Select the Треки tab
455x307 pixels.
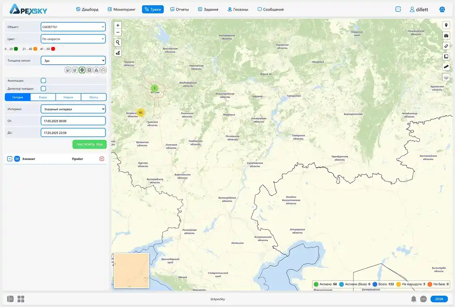coord(153,9)
